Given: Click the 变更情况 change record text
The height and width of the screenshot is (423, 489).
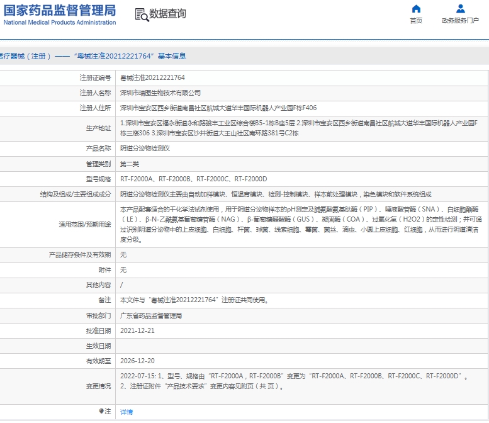Looking at the screenshot, I should tap(294, 381).
